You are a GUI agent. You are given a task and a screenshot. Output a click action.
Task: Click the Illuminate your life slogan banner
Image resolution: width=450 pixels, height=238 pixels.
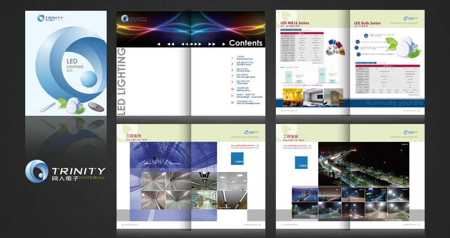[x=394, y=103]
